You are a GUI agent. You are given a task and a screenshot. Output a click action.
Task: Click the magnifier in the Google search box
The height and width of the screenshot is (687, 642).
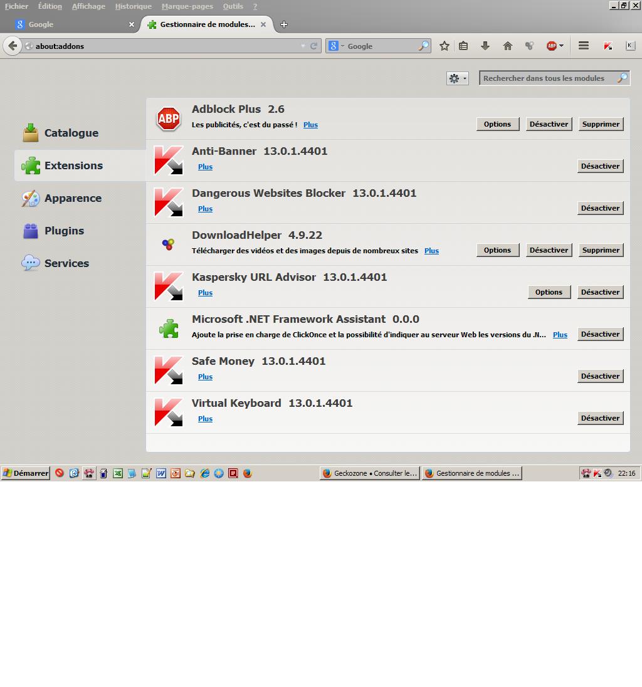[x=424, y=46]
